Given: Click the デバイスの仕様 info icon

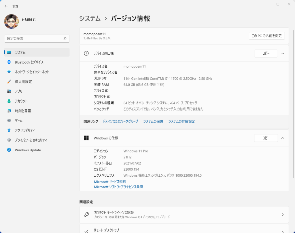Looking at the screenshot, I should 86,54.
